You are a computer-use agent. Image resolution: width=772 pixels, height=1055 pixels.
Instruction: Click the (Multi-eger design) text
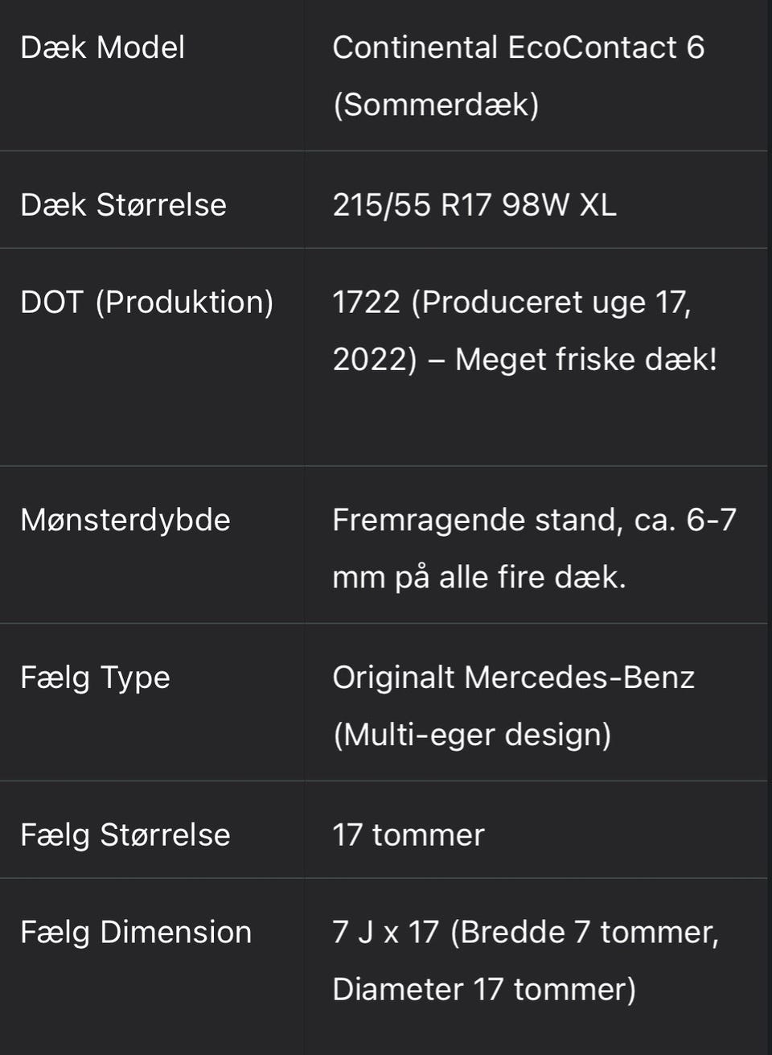coord(472,735)
